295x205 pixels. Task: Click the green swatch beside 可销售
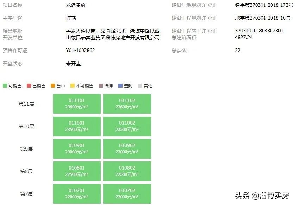(5, 85)
